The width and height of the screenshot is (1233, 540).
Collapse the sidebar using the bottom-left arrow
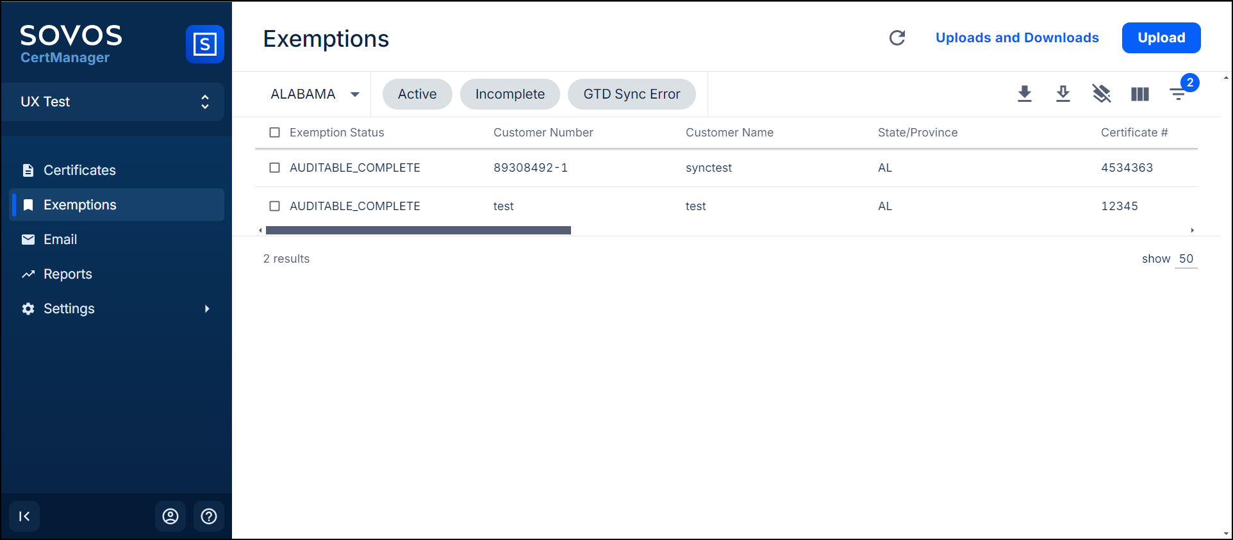point(24,516)
